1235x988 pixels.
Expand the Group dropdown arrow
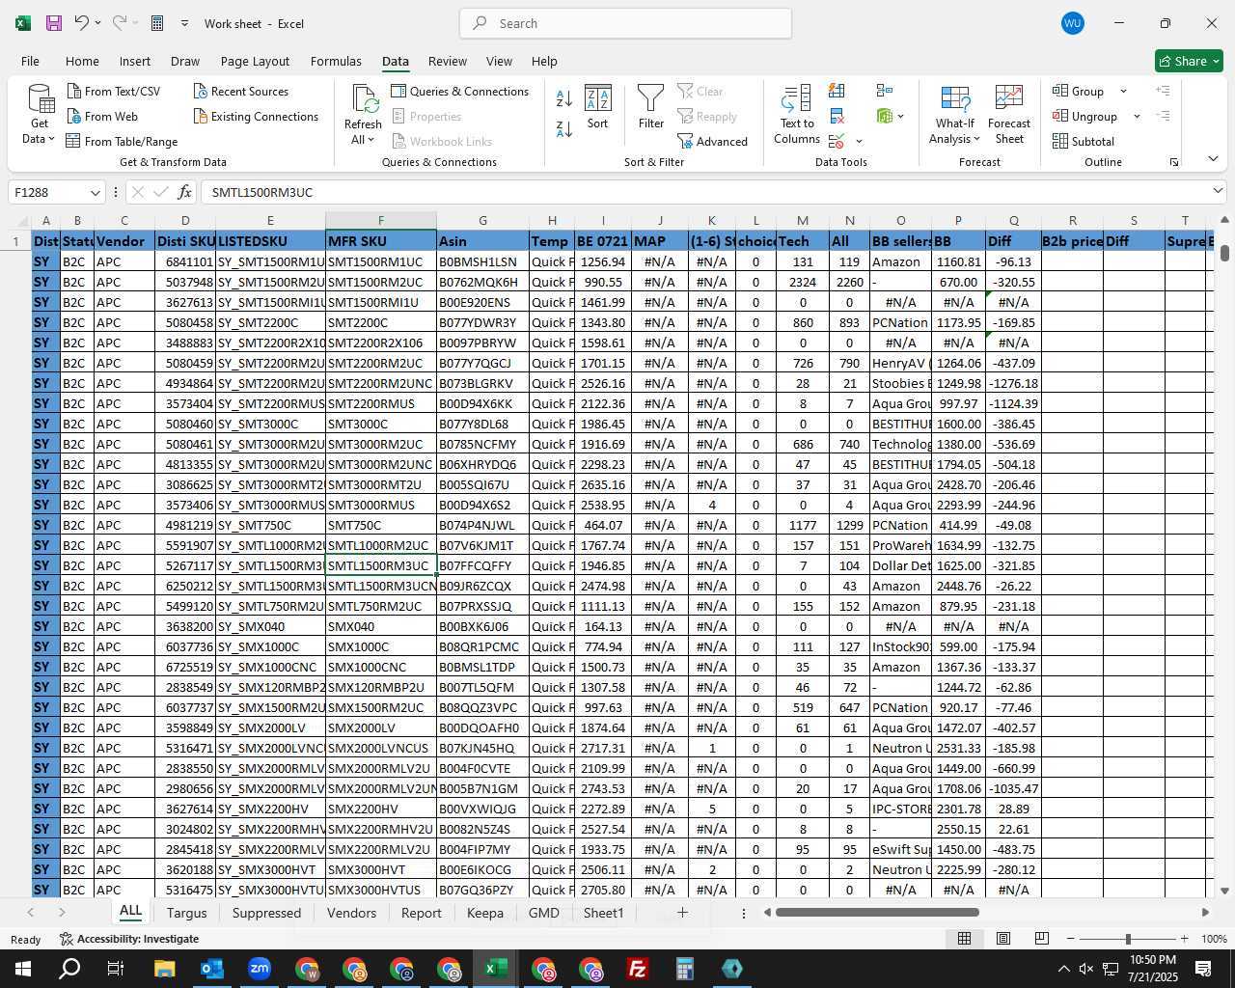1123,91
